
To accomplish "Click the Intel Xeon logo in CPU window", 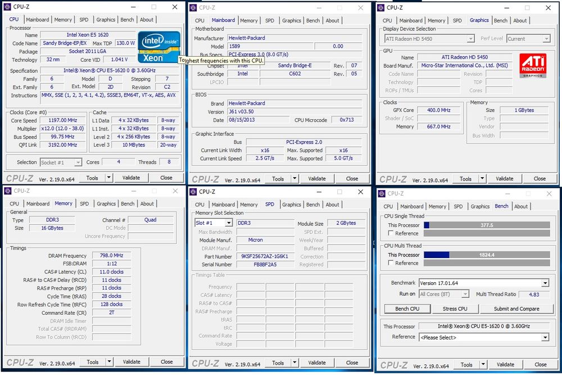I will coord(159,47).
